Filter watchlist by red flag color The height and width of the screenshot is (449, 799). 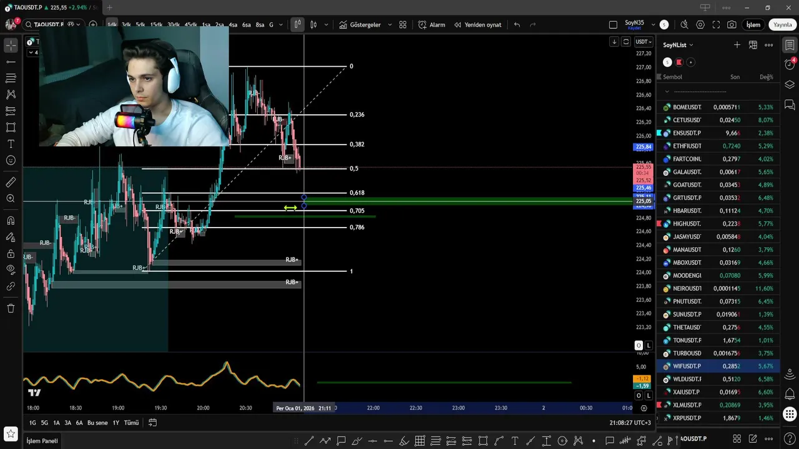[x=679, y=62]
